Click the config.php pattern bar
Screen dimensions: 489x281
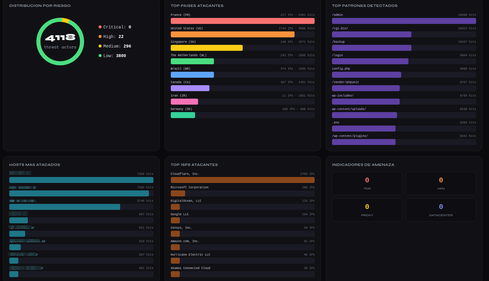[366, 75]
